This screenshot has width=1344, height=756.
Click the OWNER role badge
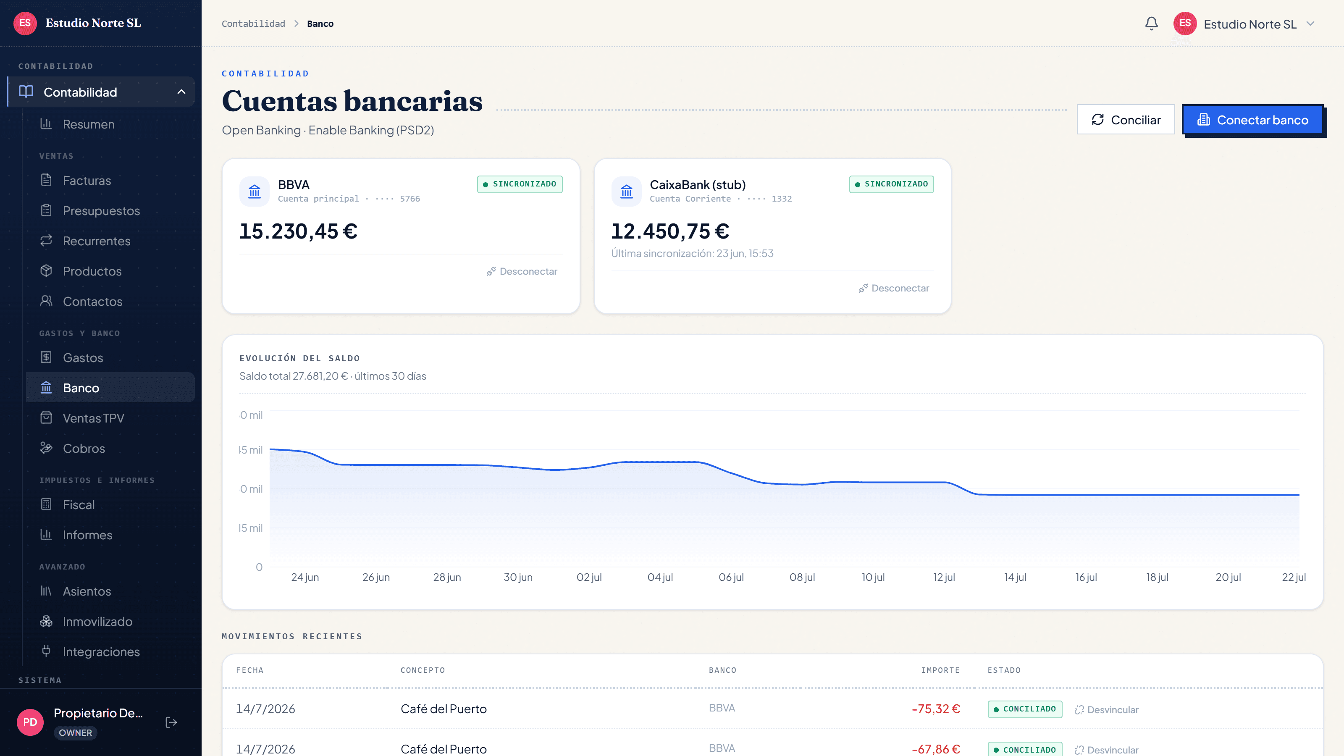pyautogui.click(x=75, y=732)
